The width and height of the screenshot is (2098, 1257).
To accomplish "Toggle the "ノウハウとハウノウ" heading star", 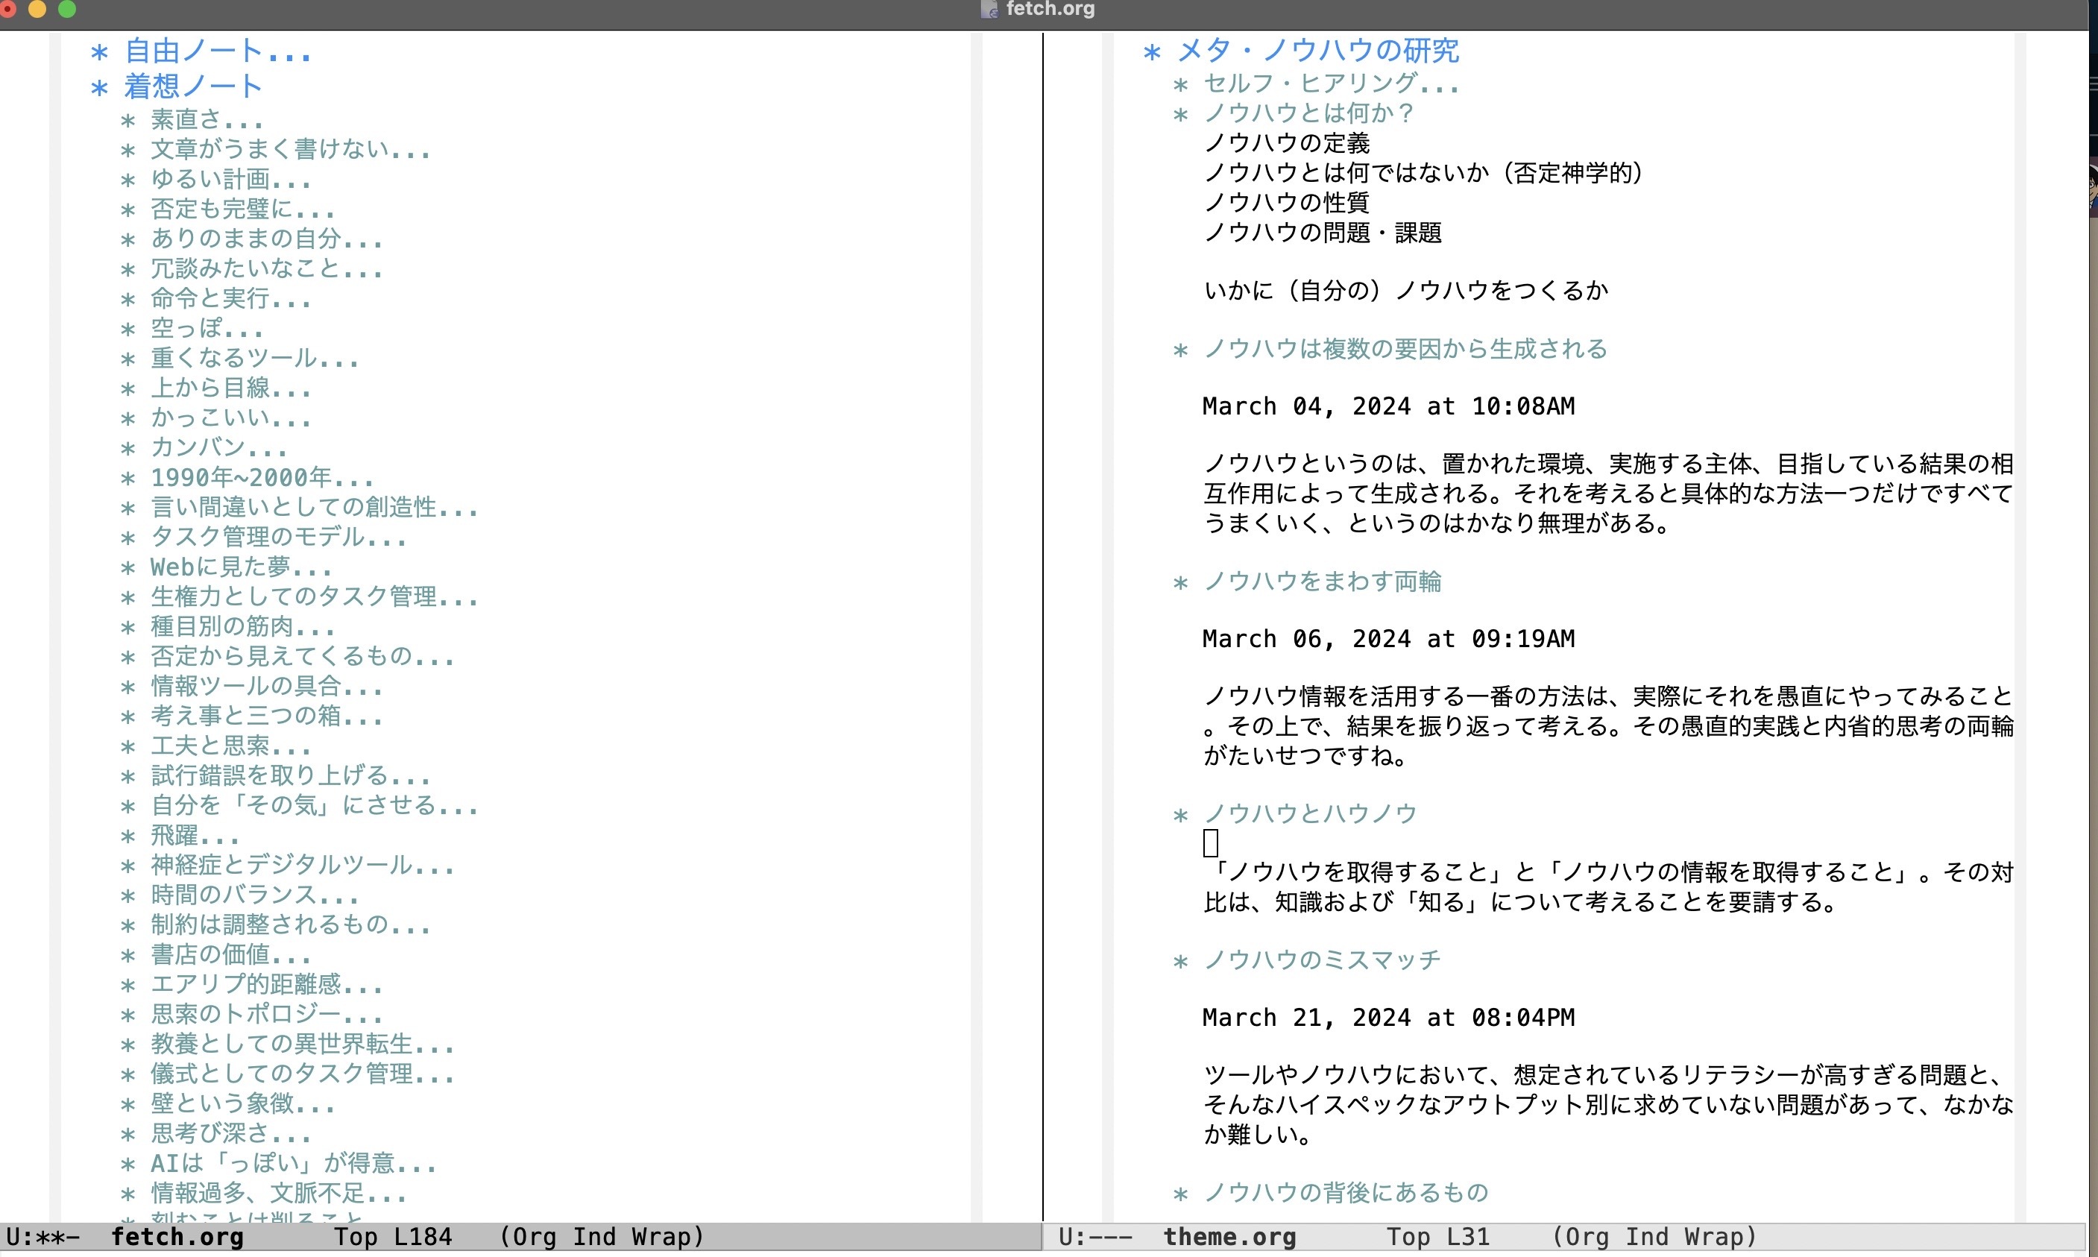I will click(x=1182, y=813).
